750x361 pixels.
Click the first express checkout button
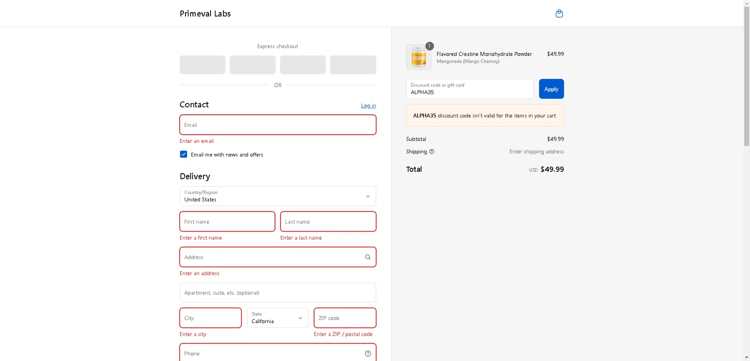(x=202, y=65)
